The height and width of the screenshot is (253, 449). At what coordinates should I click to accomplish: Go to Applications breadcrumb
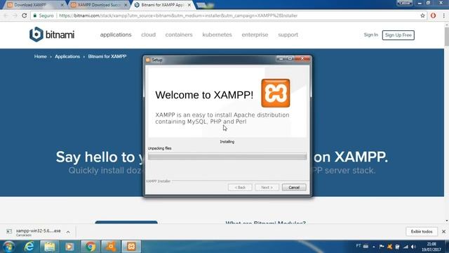point(67,56)
